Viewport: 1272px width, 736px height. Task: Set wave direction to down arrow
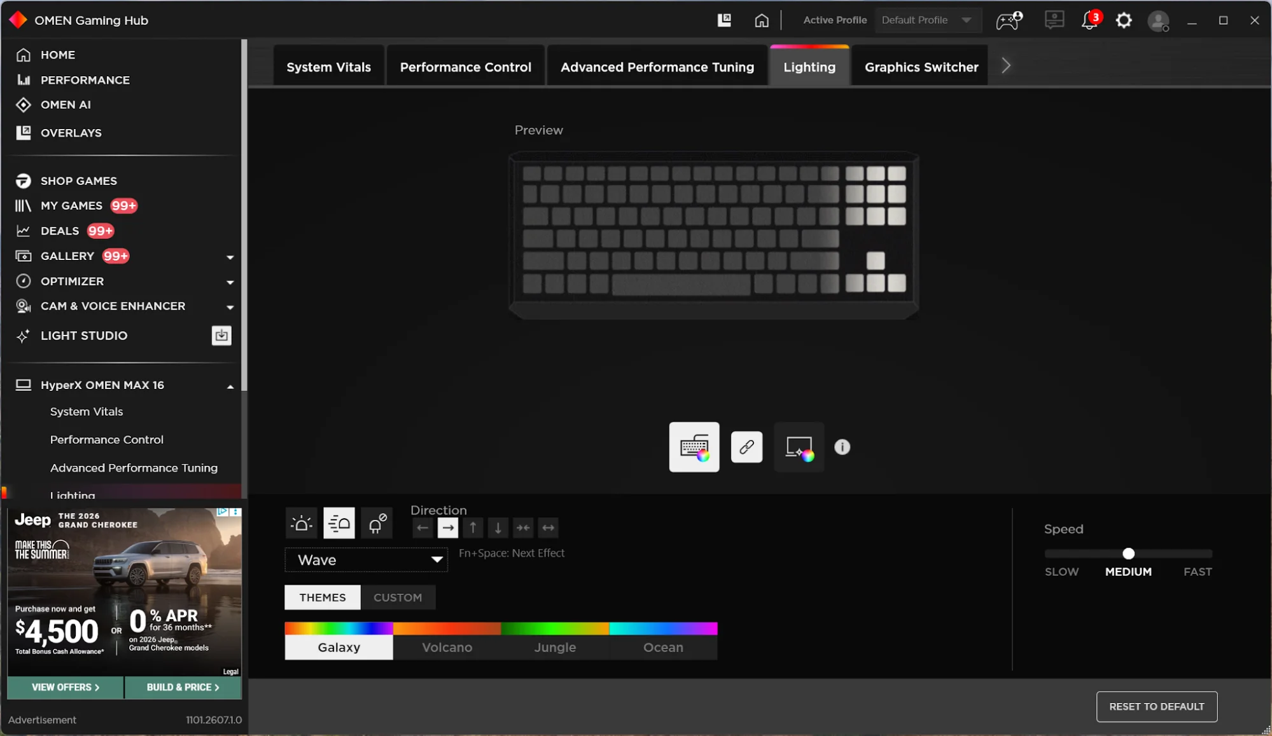pos(498,528)
